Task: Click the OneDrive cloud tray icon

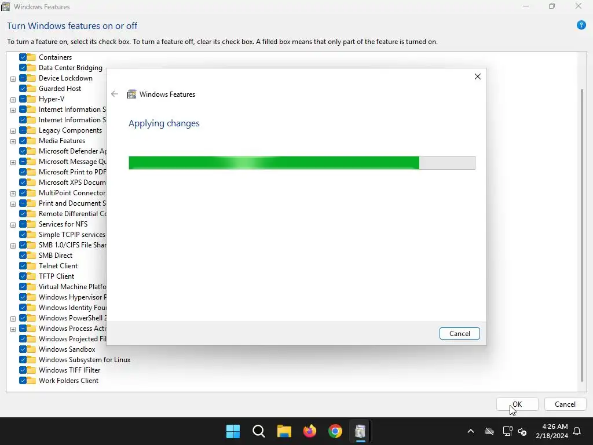Action: pyautogui.click(x=489, y=431)
